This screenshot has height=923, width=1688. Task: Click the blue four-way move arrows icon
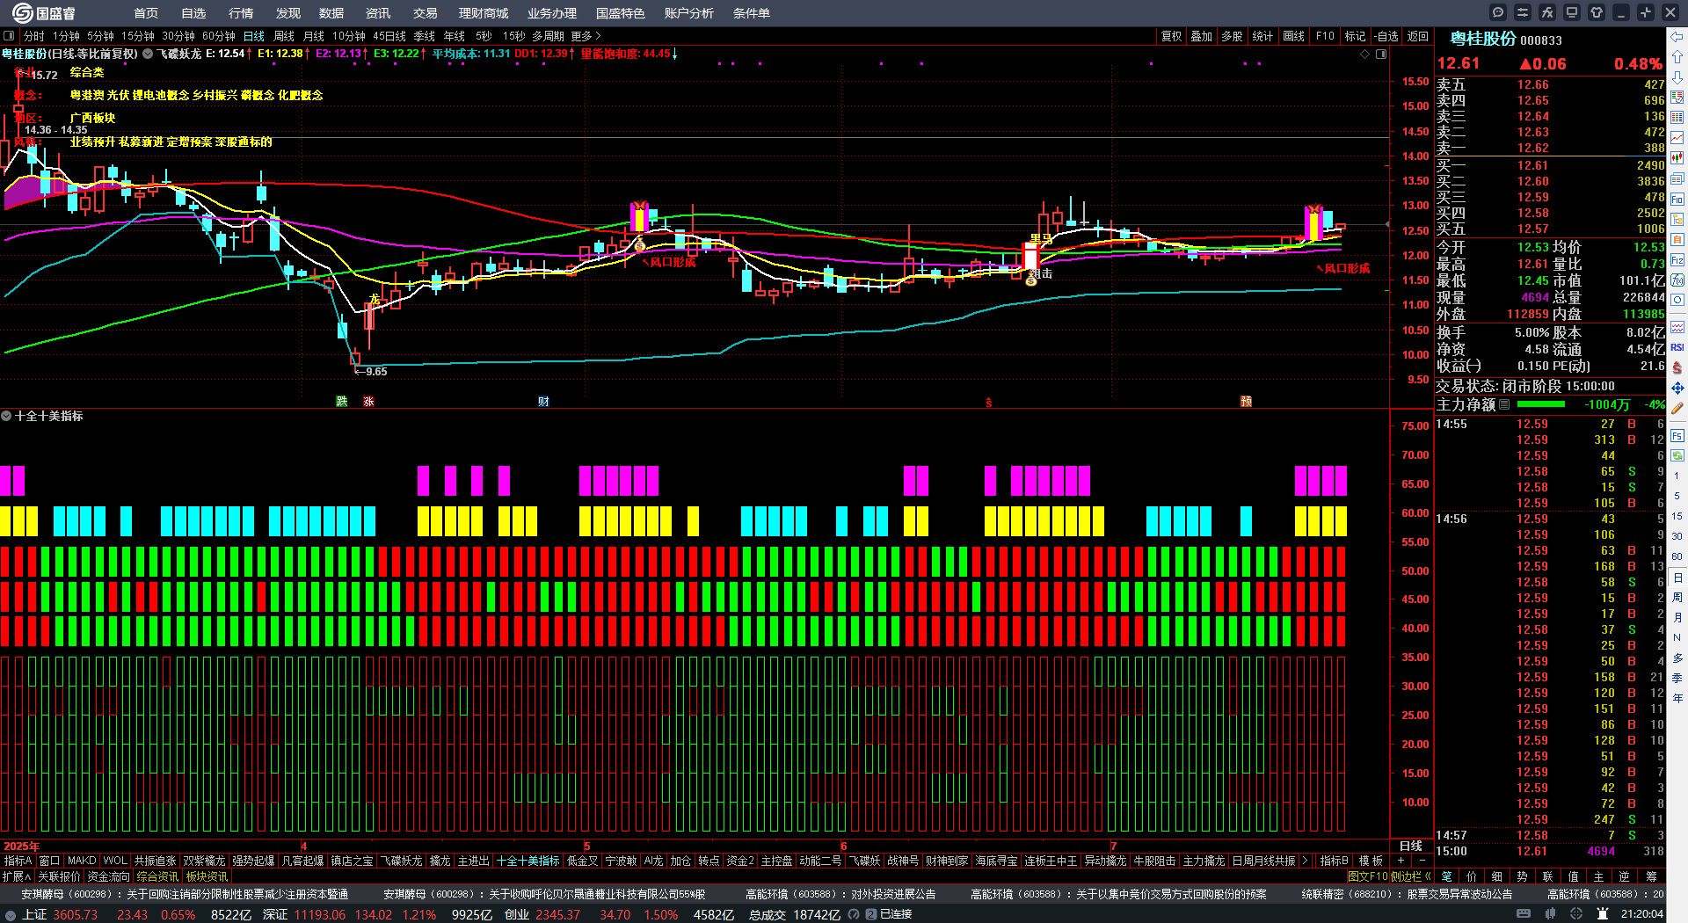click(1677, 388)
